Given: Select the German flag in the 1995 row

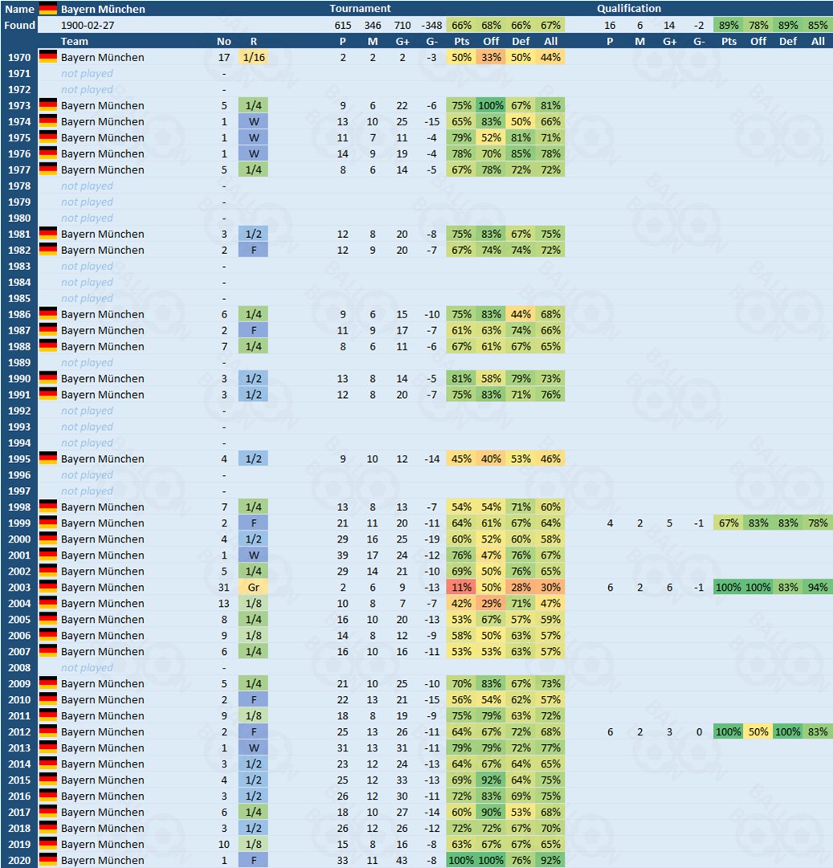Looking at the screenshot, I should pyautogui.click(x=48, y=459).
